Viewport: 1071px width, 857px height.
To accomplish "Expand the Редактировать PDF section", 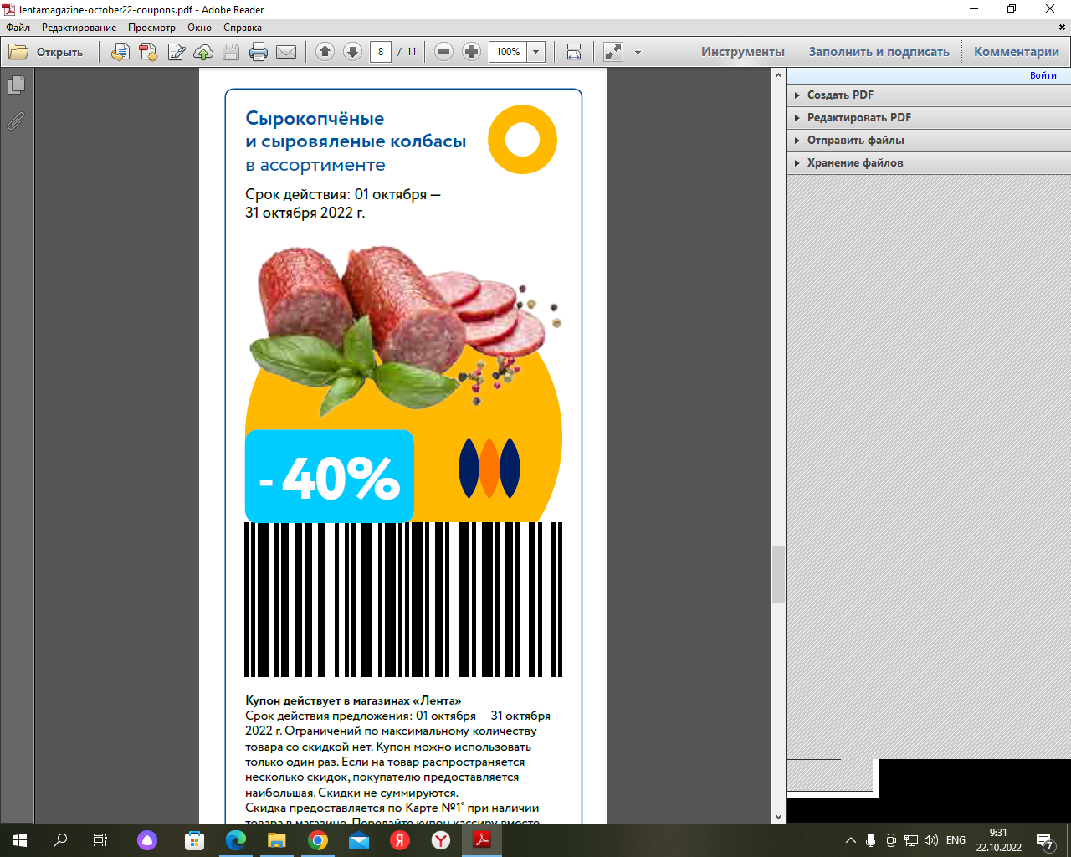I will (x=929, y=118).
